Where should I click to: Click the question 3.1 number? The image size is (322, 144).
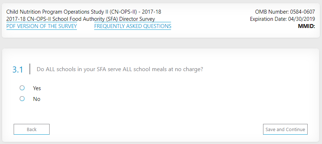(18, 70)
